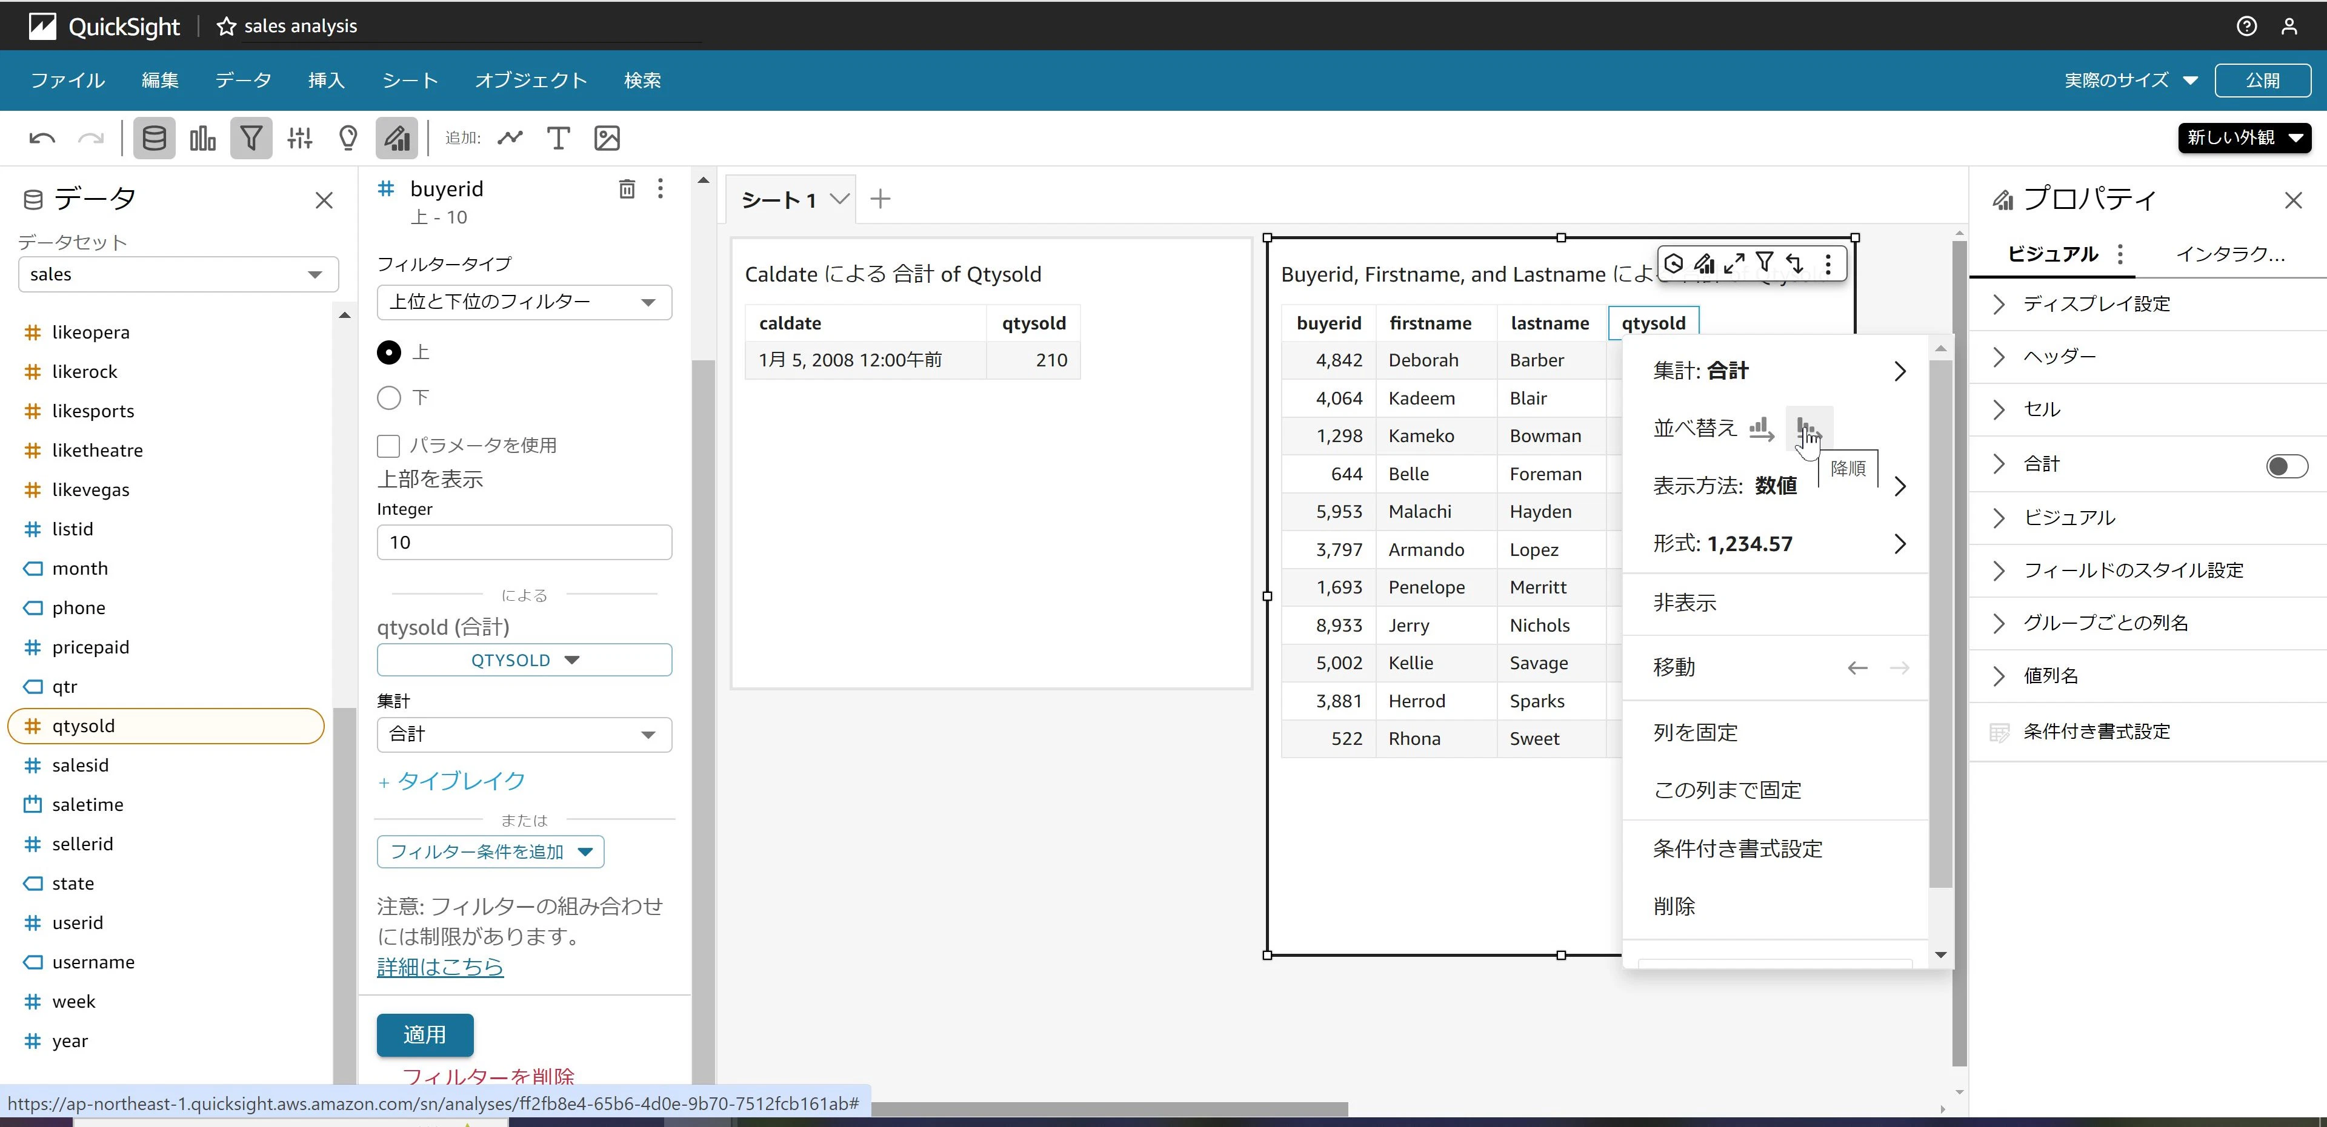The image size is (2327, 1127).
Task: Open the ファイル menu
Action: 68,81
